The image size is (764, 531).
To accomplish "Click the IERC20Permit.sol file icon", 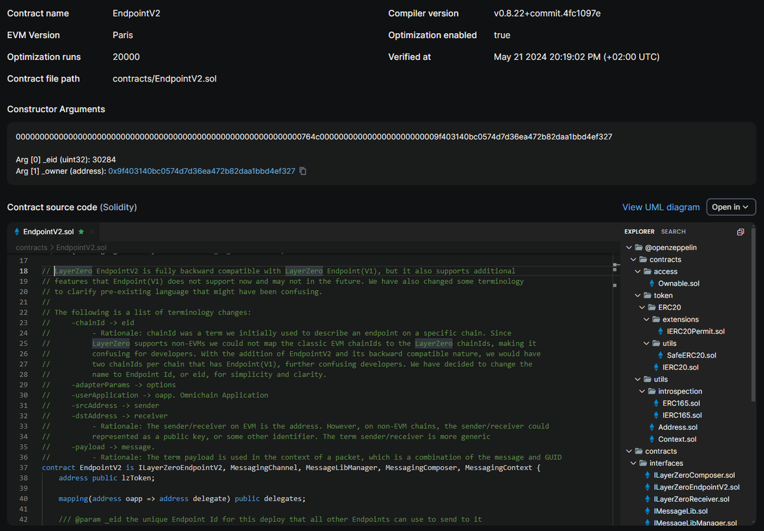I will tap(661, 331).
